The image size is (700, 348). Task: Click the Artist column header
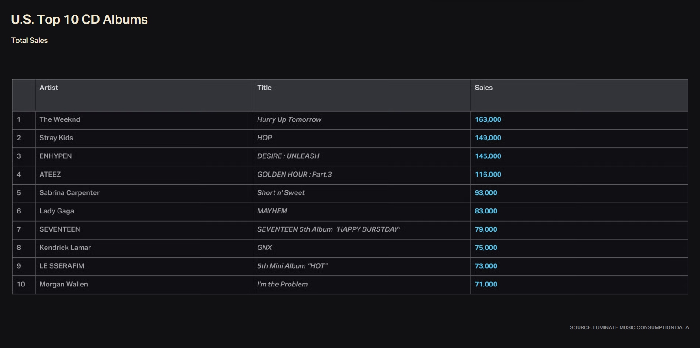[49, 88]
